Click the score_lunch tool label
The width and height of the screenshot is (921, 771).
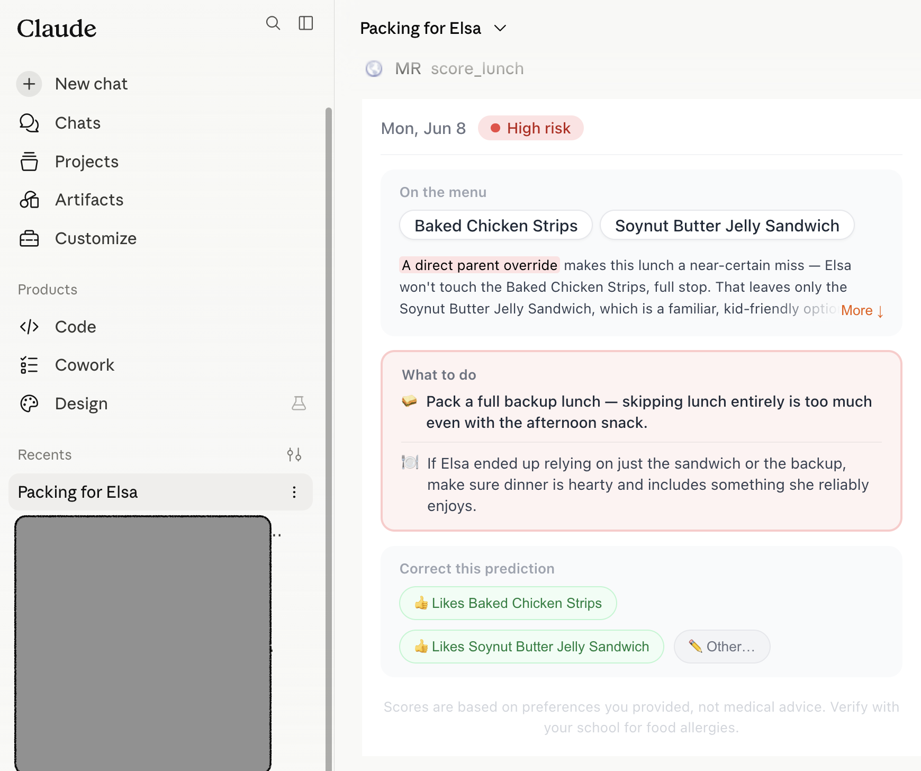[x=477, y=68]
